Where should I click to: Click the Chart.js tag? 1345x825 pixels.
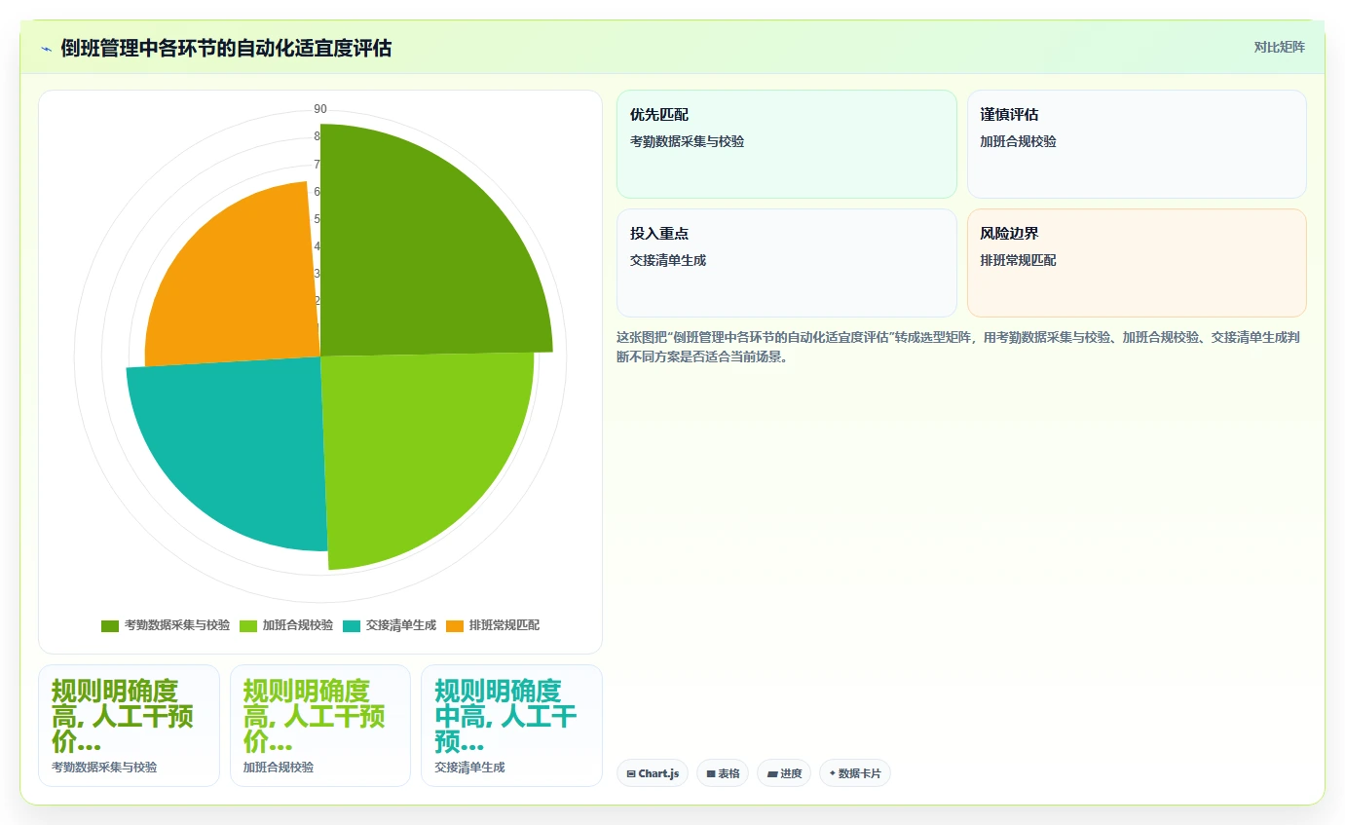coord(653,773)
